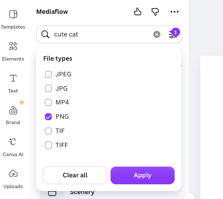The width and height of the screenshot is (223, 199).
Task: Select the Text tool in sidebar
Action: (13, 83)
